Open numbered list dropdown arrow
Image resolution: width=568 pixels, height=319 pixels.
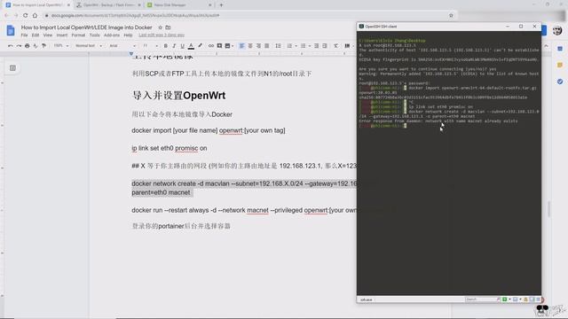pyautogui.click(x=296, y=46)
